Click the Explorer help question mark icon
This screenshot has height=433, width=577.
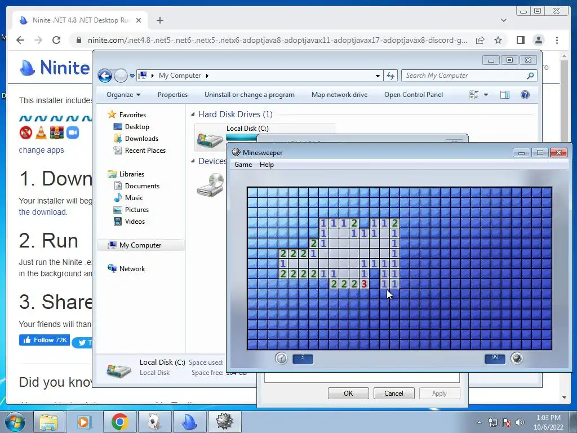click(x=525, y=95)
